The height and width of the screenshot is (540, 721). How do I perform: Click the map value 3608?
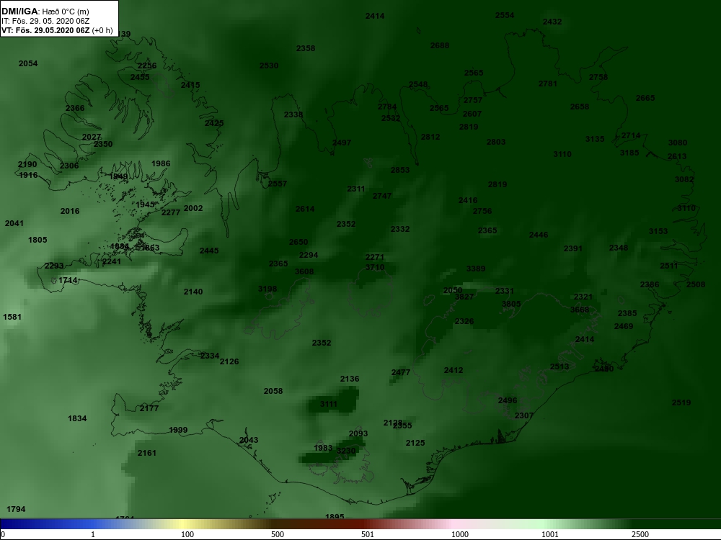304,271
